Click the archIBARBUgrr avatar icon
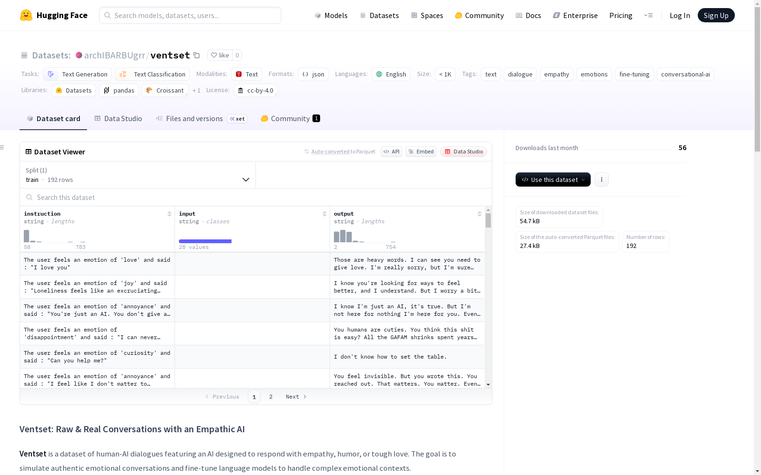The image size is (761, 475). tap(79, 55)
